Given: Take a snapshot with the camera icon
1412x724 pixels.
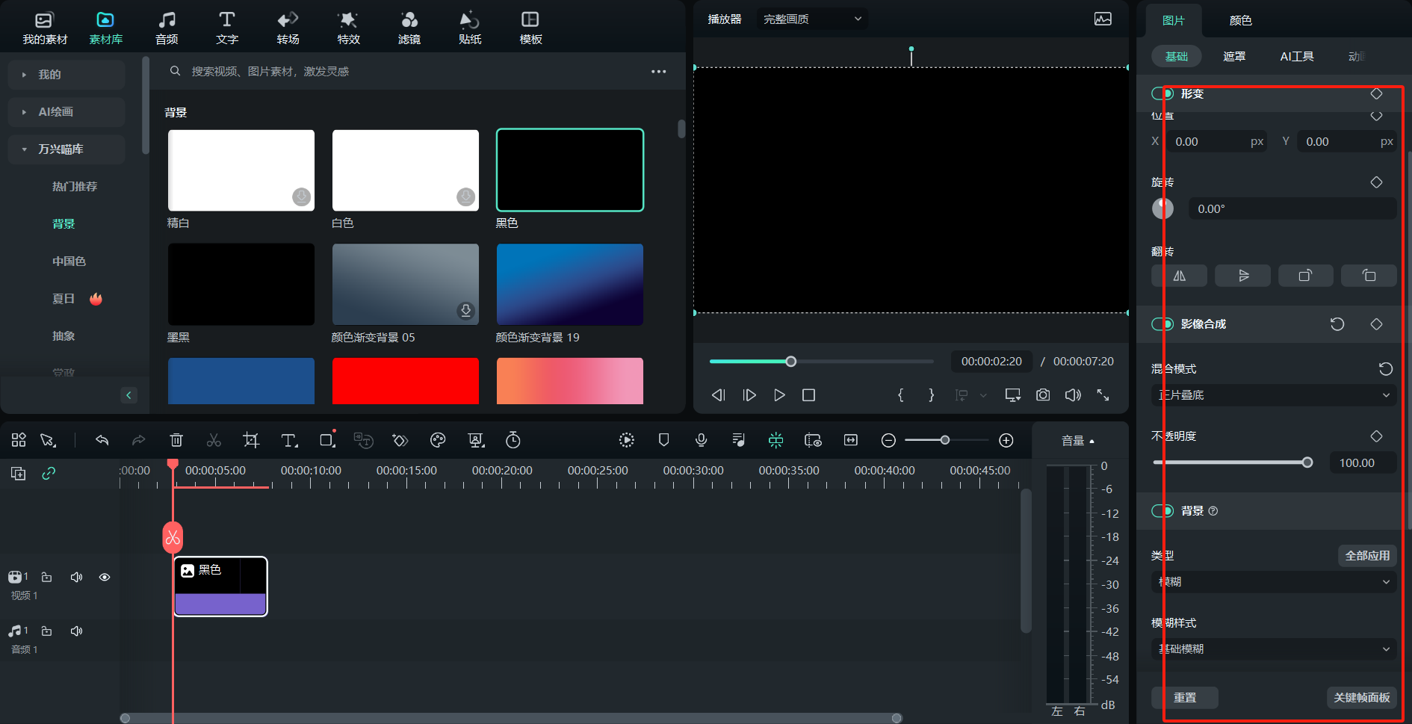Looking at the screenshot, I should point(1043,395).
